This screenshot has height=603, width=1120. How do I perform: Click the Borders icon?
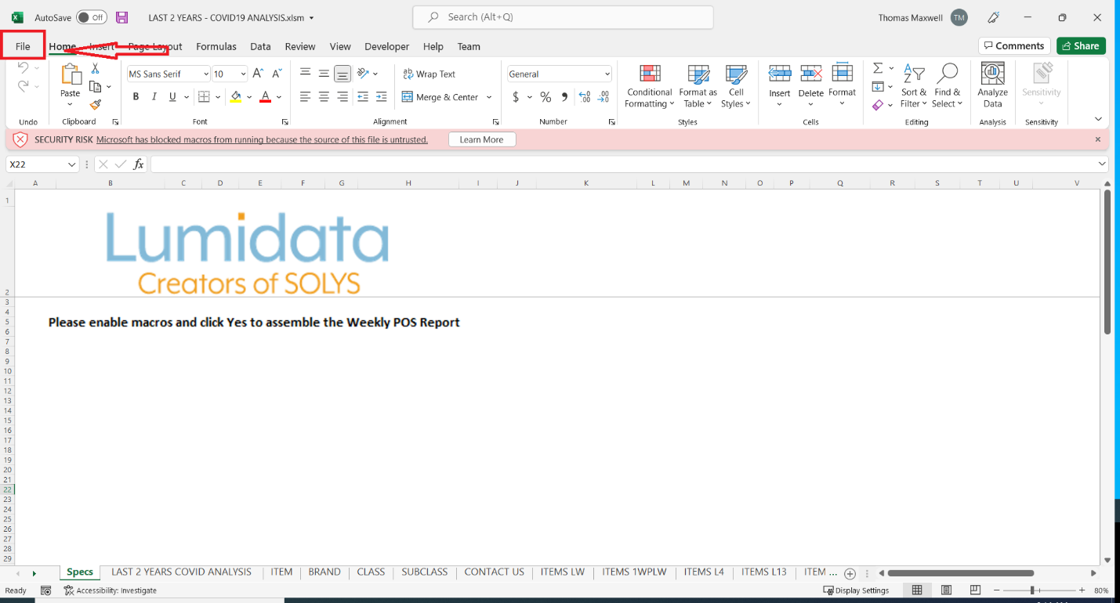click(x=204, y=97)
